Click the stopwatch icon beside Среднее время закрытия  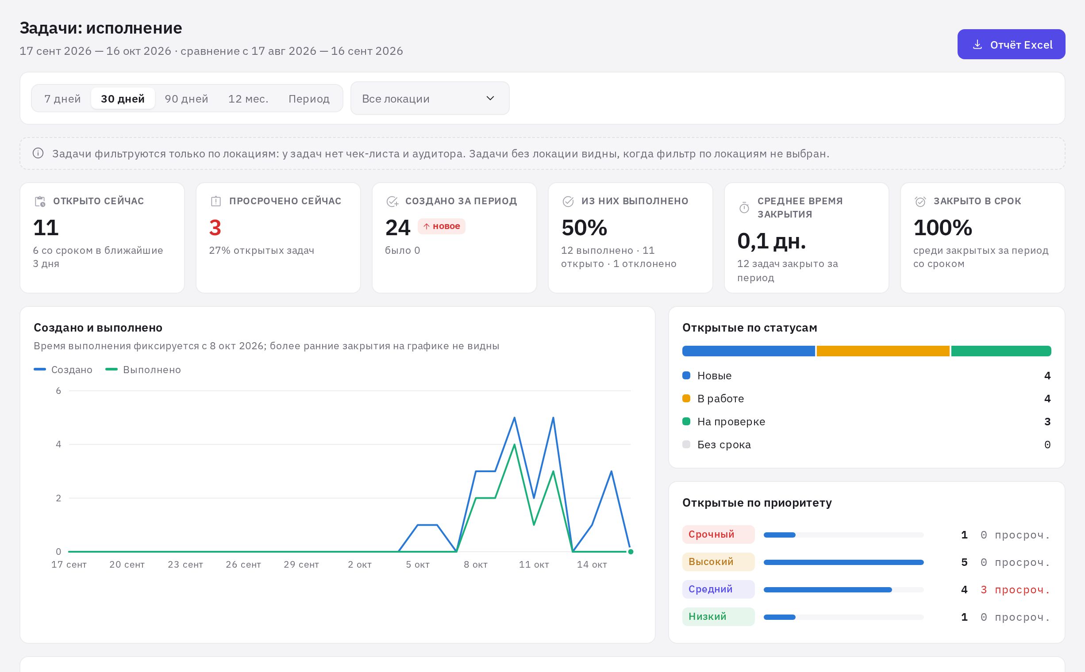(744, 207)
